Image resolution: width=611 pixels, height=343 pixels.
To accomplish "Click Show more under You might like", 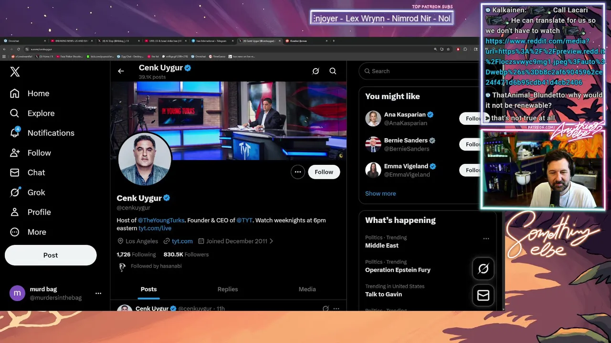I will click(x=380, y=193).
